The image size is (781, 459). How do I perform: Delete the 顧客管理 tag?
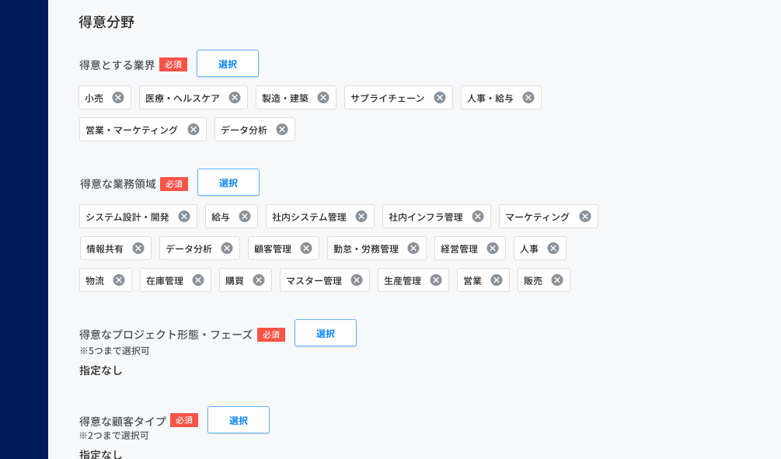coord(306,249)
